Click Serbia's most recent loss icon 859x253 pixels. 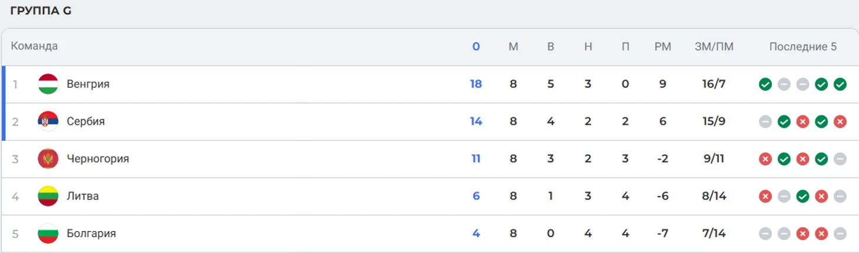[x=840, y=122]
